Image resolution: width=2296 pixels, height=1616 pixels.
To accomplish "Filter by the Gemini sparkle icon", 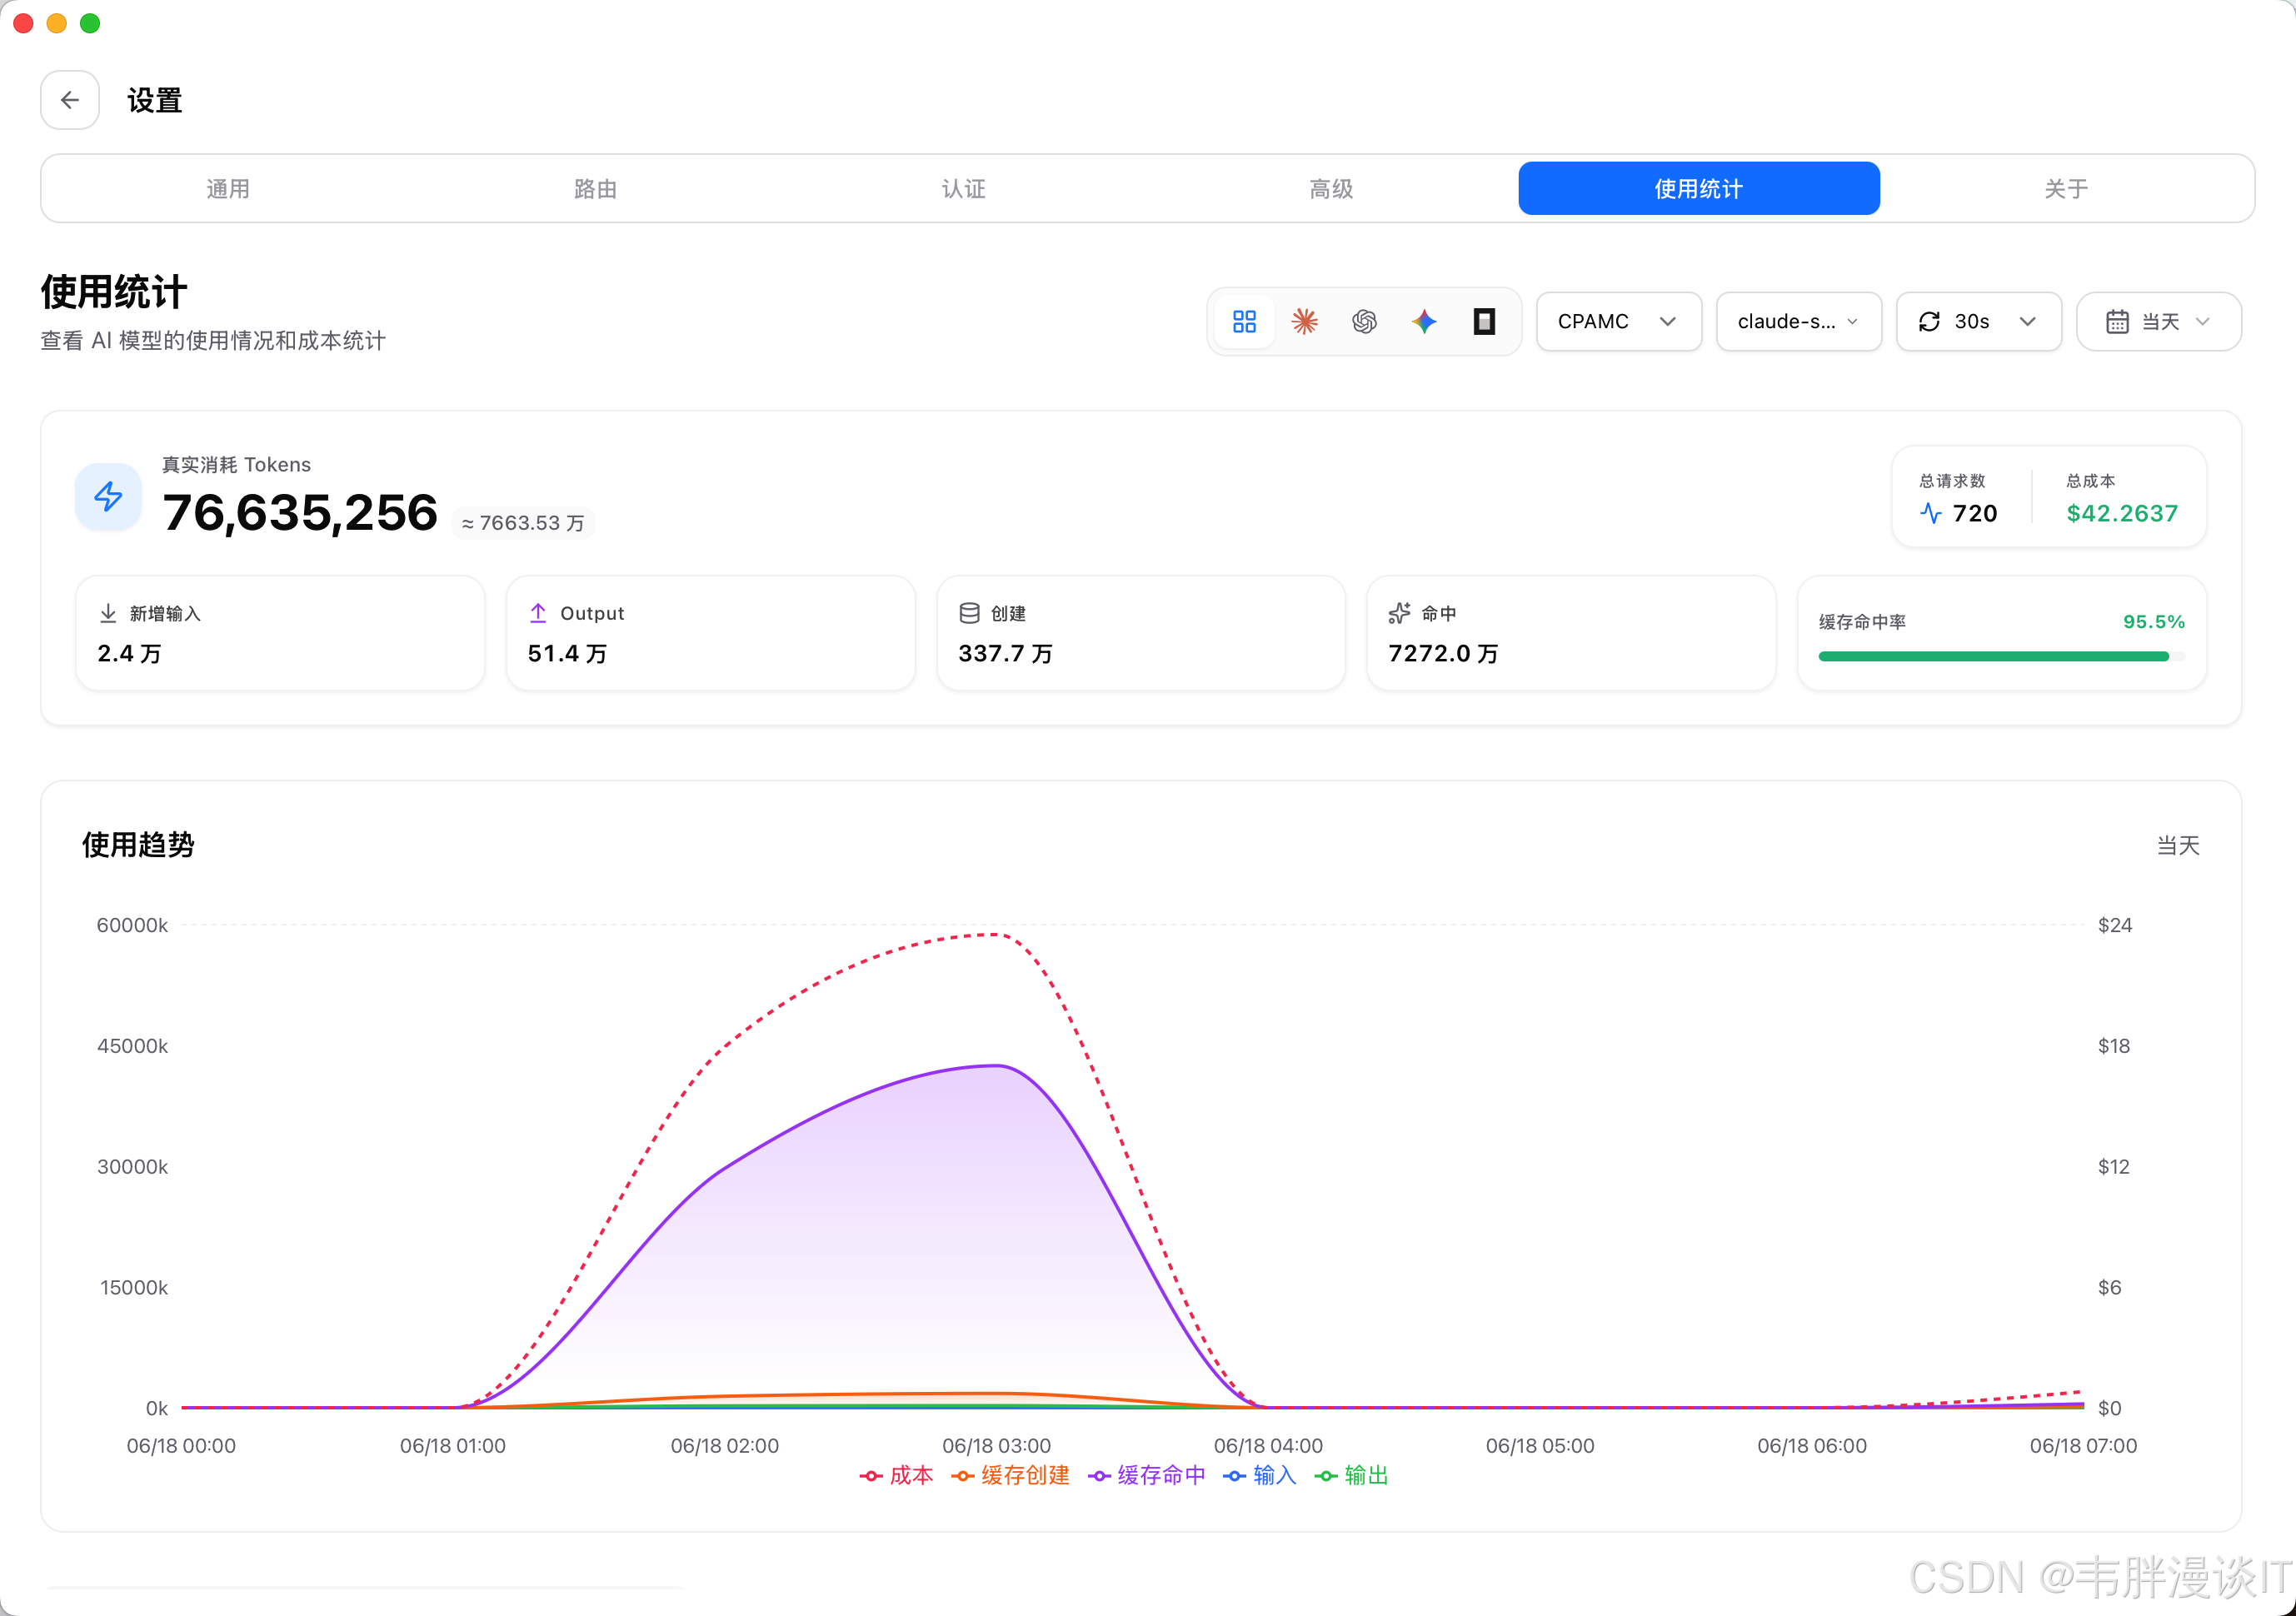I will 1424,321.
